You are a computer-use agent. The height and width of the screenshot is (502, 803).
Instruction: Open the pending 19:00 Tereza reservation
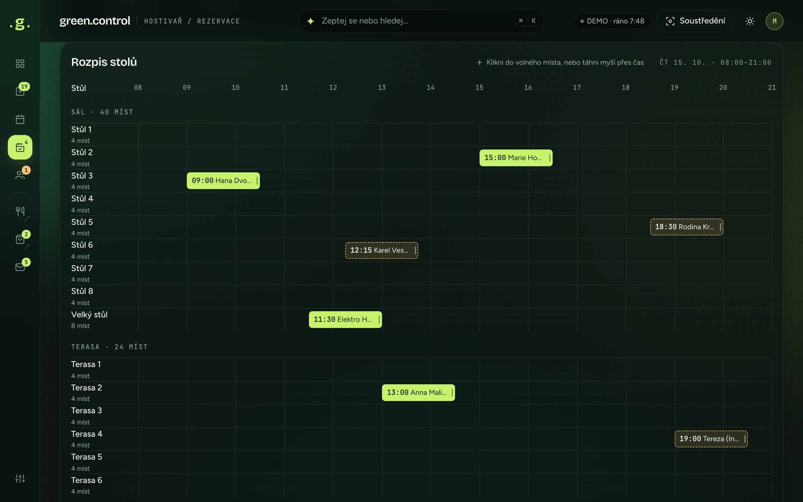pos(711,439)
